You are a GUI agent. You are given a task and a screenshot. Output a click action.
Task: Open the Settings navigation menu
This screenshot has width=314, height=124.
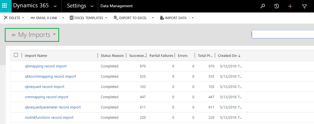(x=80, y=6)
